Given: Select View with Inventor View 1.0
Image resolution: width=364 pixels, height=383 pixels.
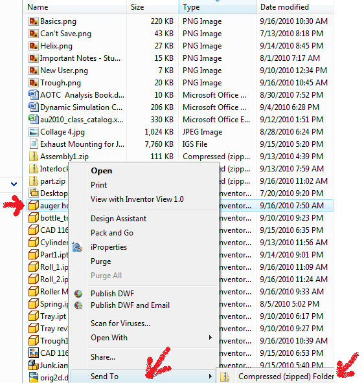Looking at the screenshot, I should tap(137, 199).
